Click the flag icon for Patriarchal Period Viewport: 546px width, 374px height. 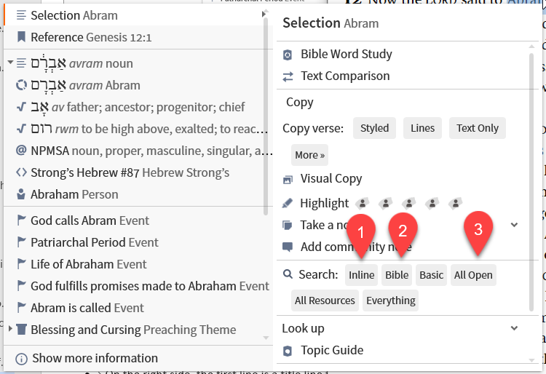[21, 242]
